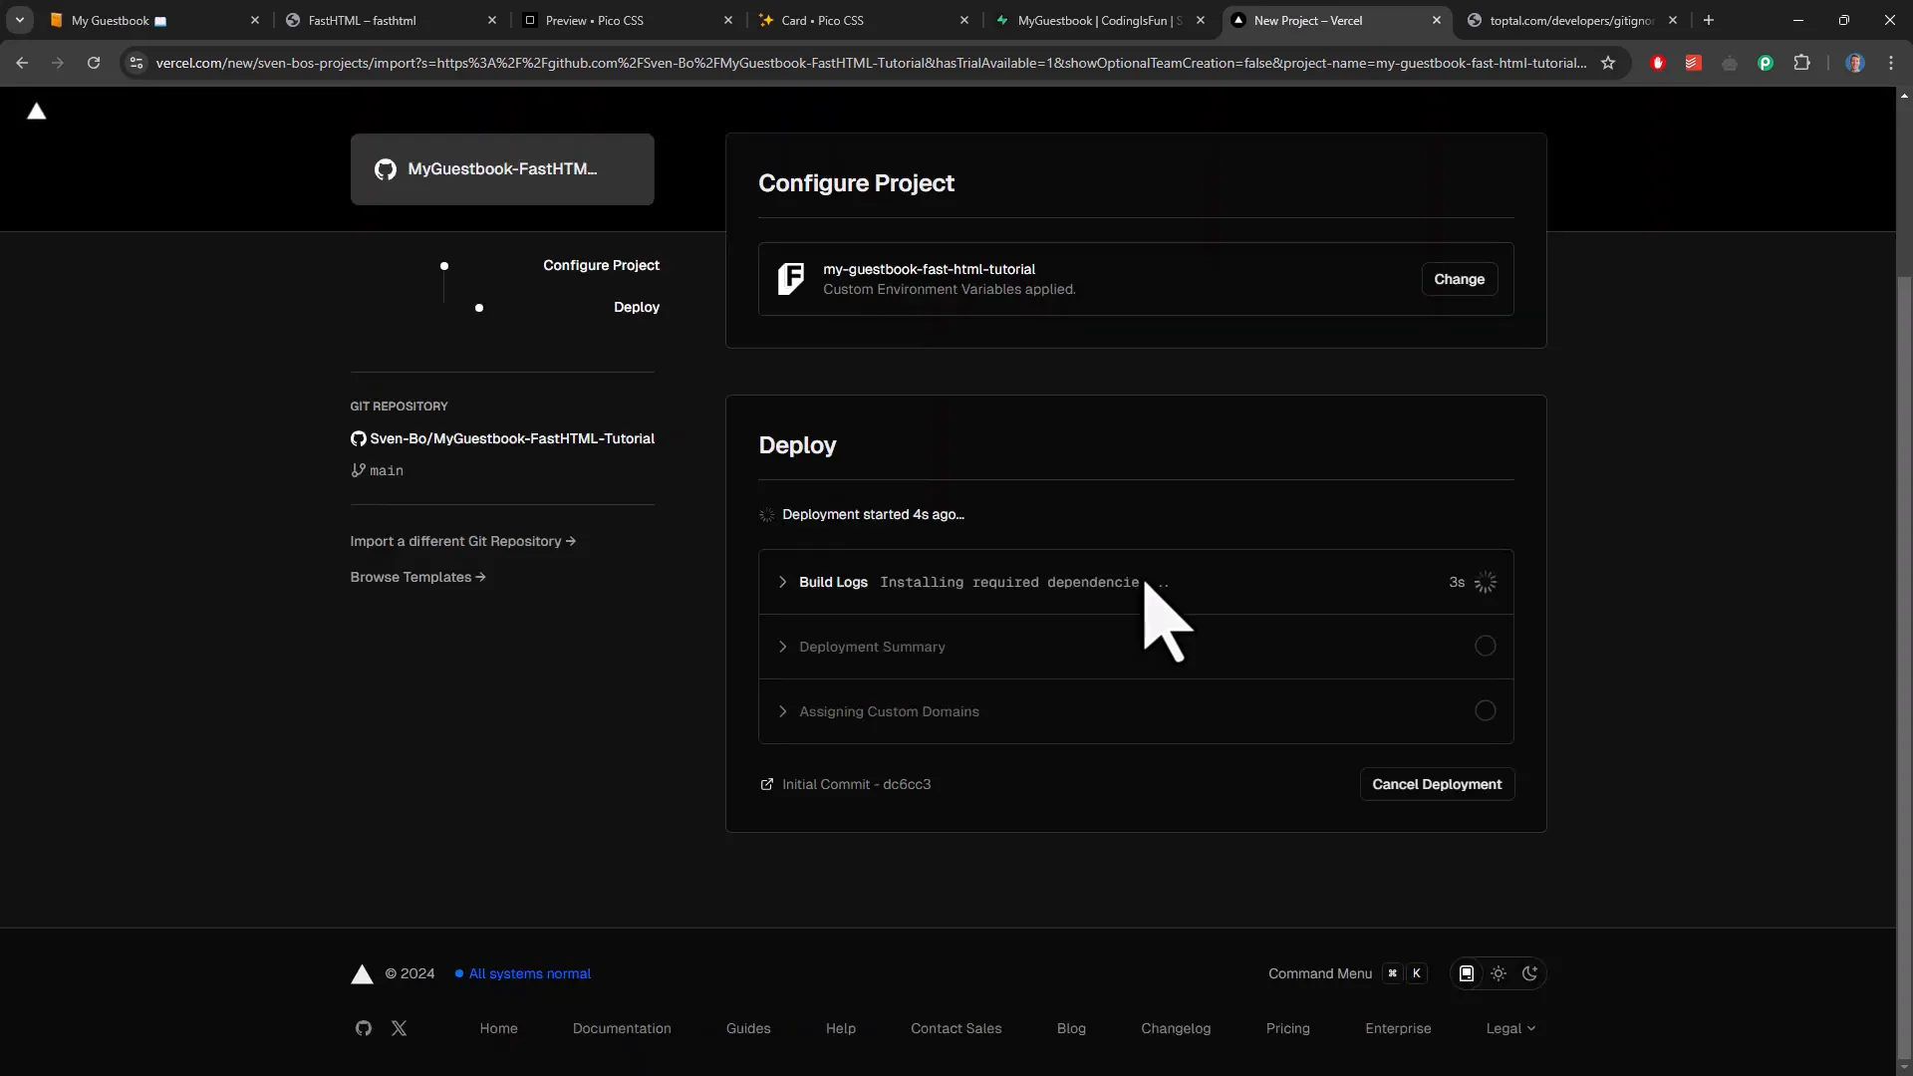The image size is (1913, 1076).
Task: Open Import a different Git Repository link
Action: (x=462, y=541)
